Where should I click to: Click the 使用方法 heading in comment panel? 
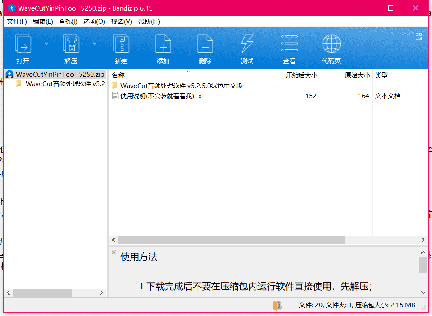tap(139, 257)
